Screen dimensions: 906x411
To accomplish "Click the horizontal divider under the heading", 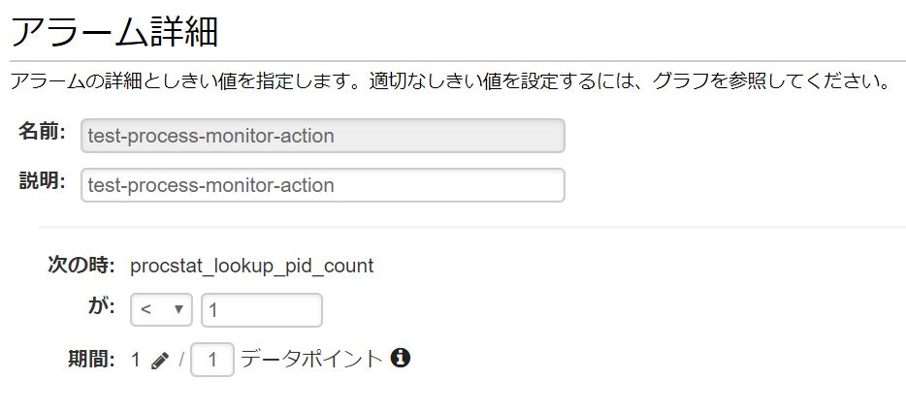I will 458,61.
